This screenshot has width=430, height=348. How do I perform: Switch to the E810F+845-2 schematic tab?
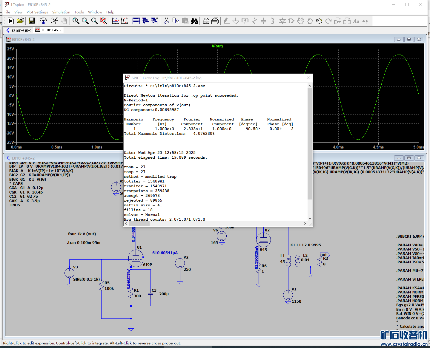pyautogui.click(x=19, y=30)
